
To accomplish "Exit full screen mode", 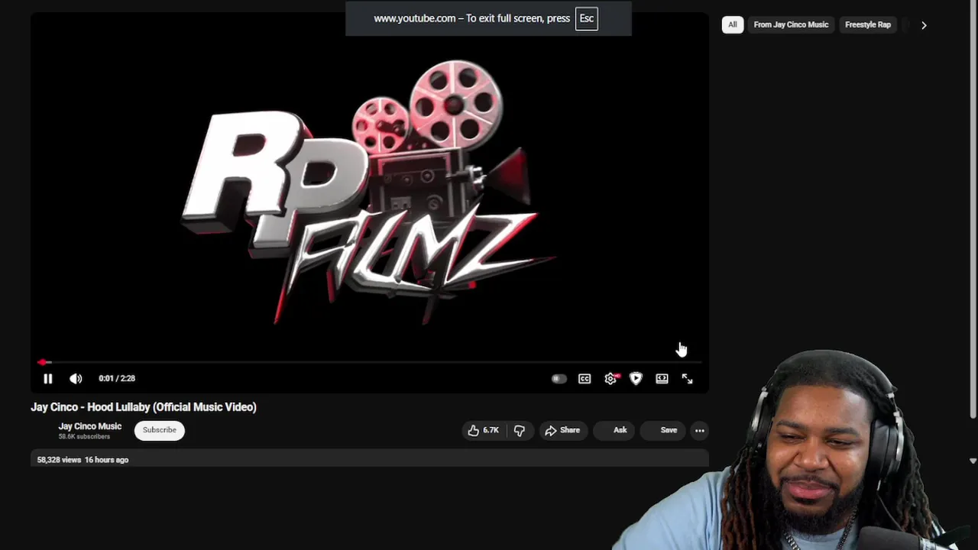I will 687,379.
